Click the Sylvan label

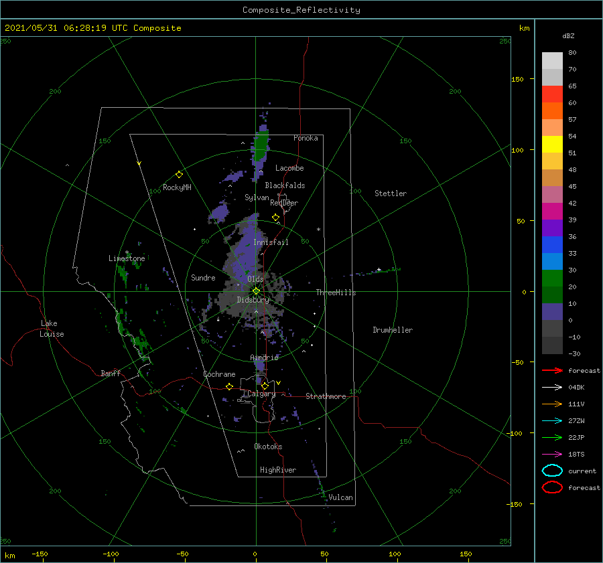click(257, 197)
